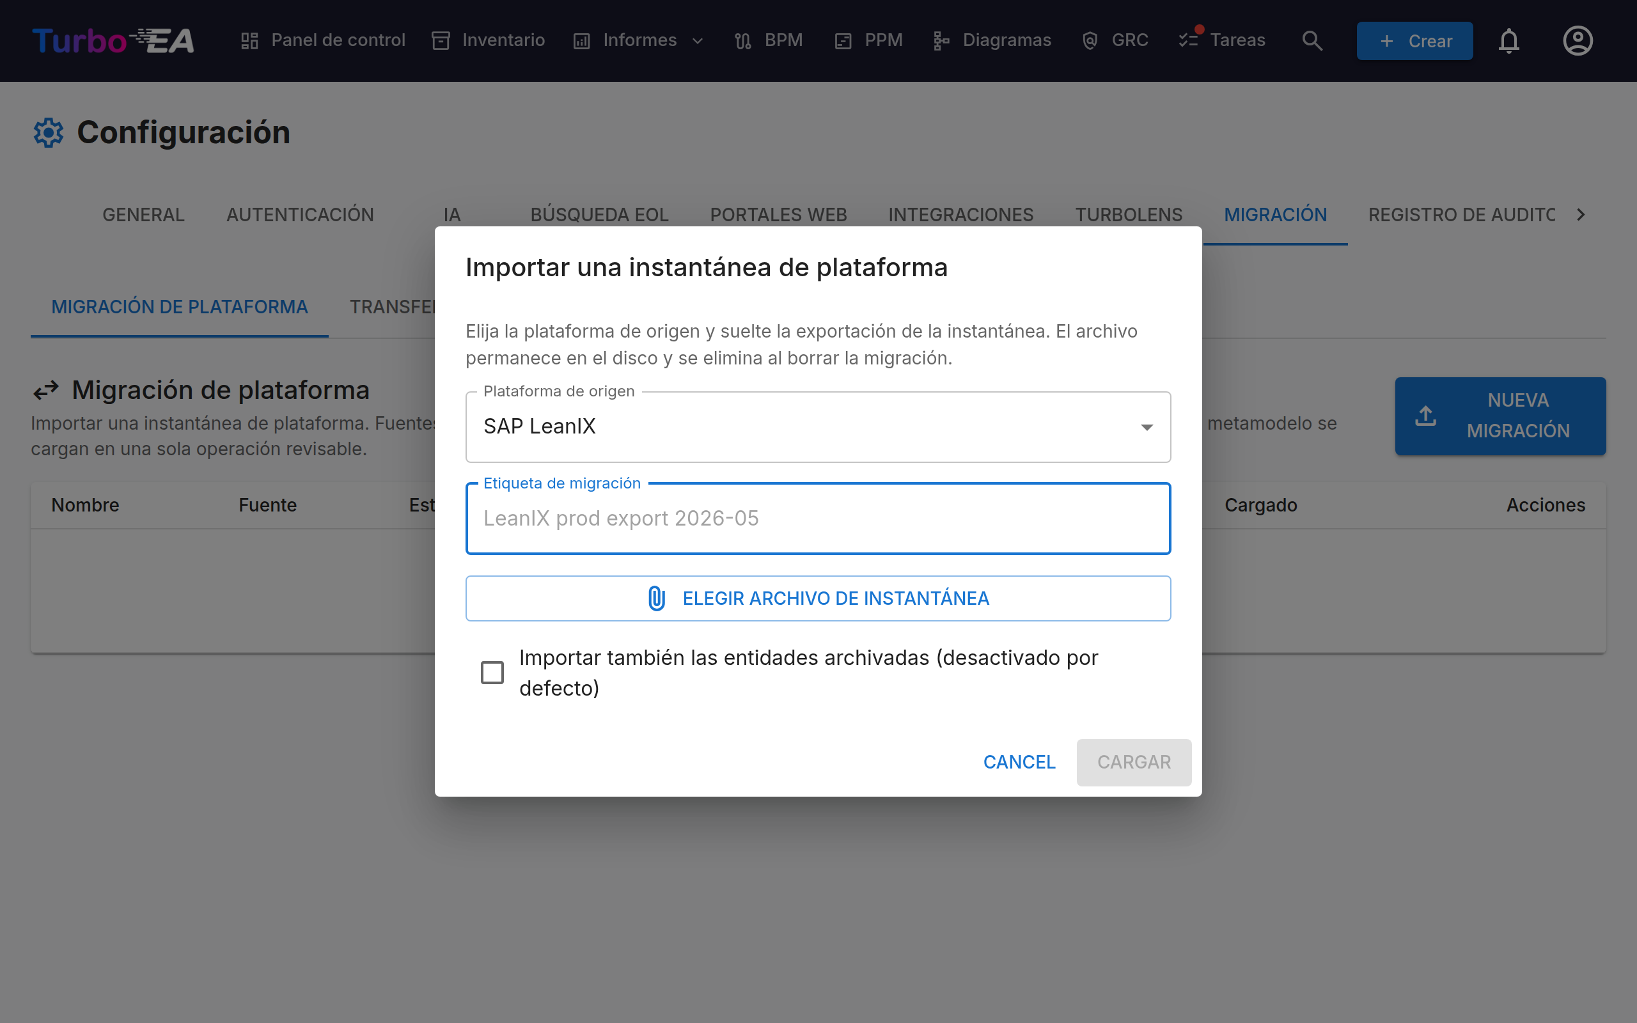Open the PPM module

(x=868, y=40)
